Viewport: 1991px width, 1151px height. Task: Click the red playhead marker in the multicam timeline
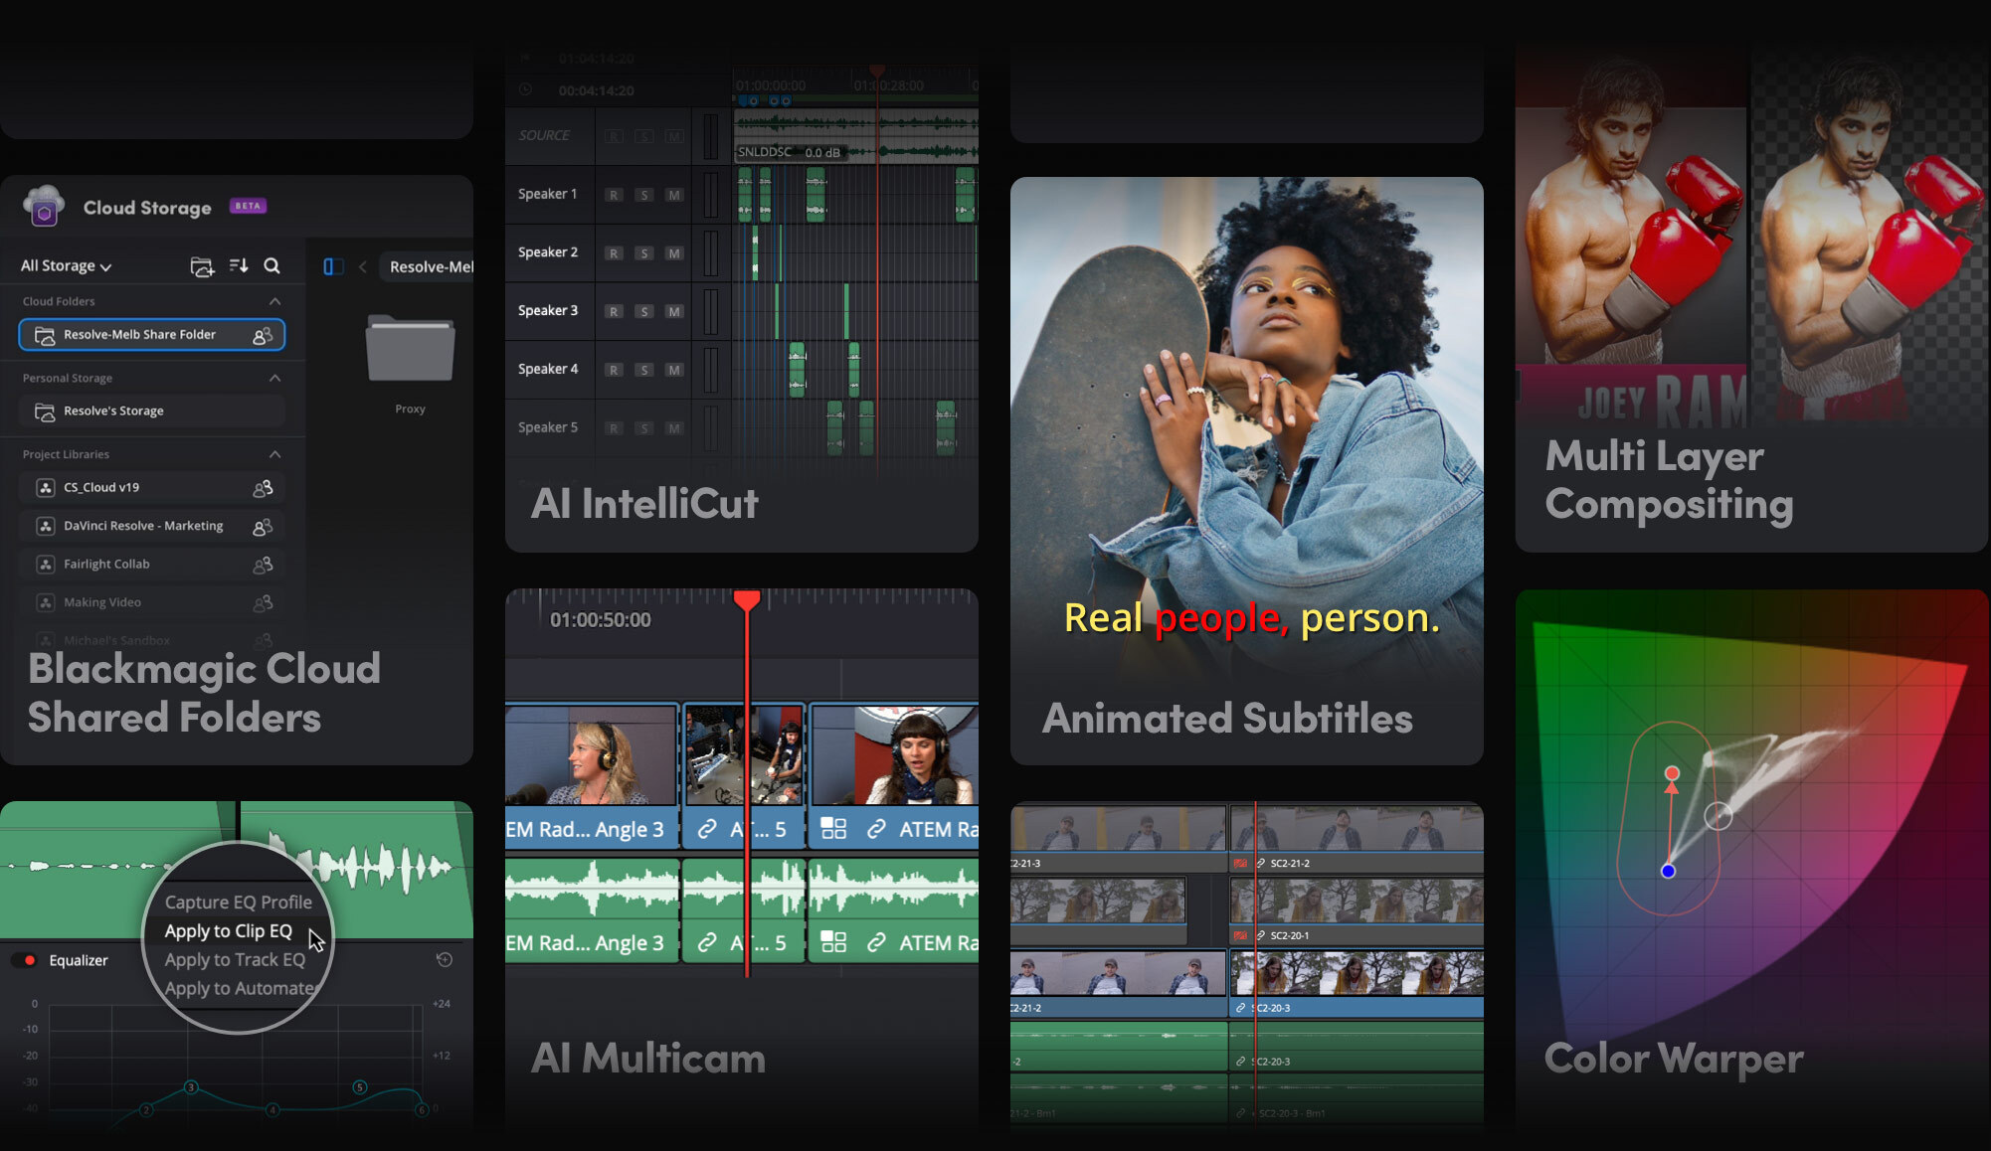tap(748, 599)
